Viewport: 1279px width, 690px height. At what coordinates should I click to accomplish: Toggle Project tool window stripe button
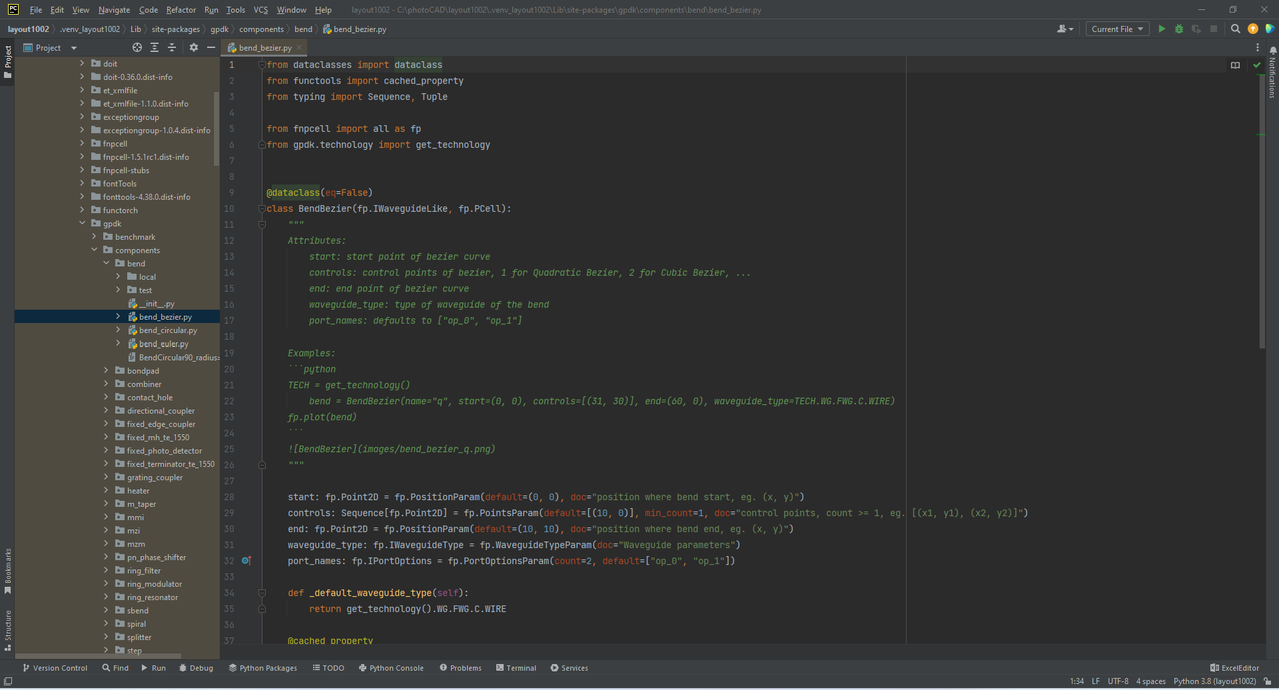click(8, 61)
